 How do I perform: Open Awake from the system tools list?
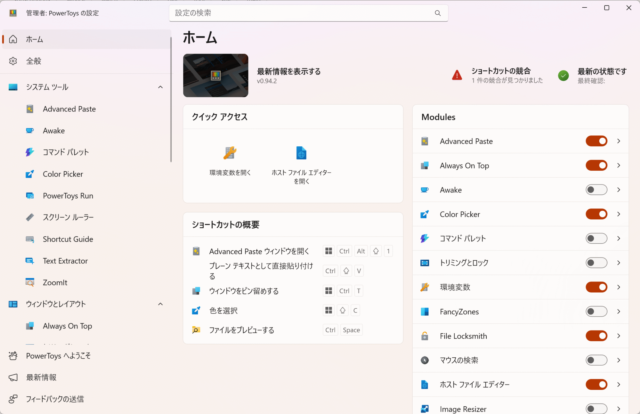(x=30, y=130)
